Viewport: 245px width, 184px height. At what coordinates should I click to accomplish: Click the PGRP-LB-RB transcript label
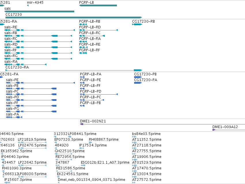[x=90, y=21]
